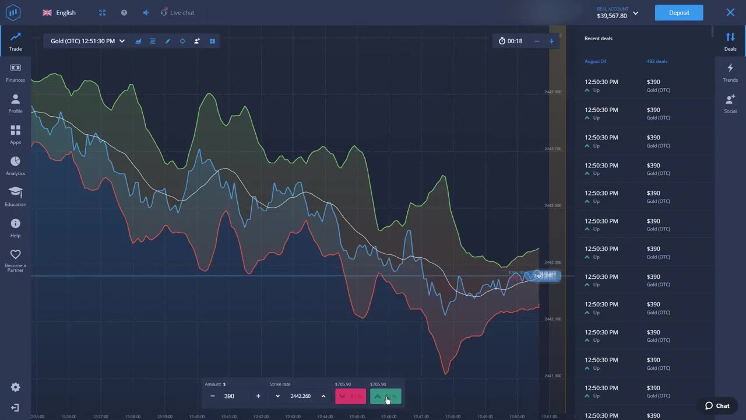Image resolution: width=746 pixels, height=420 pixels.
Task: Open the Education section
Action: pos(15,197)
